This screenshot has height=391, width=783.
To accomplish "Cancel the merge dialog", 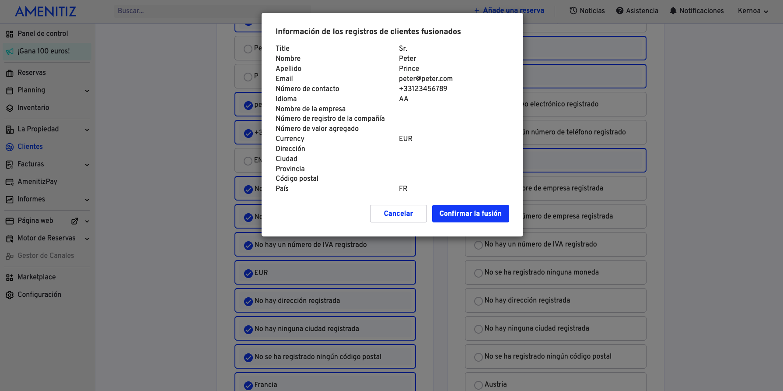I will [398, 214].
